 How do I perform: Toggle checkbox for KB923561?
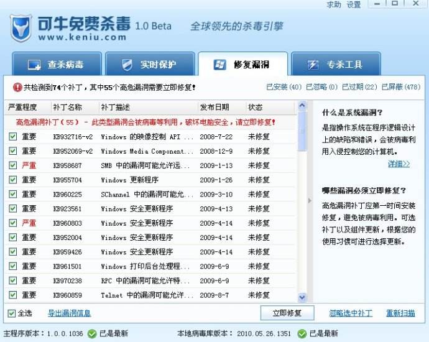pos(13,208)
